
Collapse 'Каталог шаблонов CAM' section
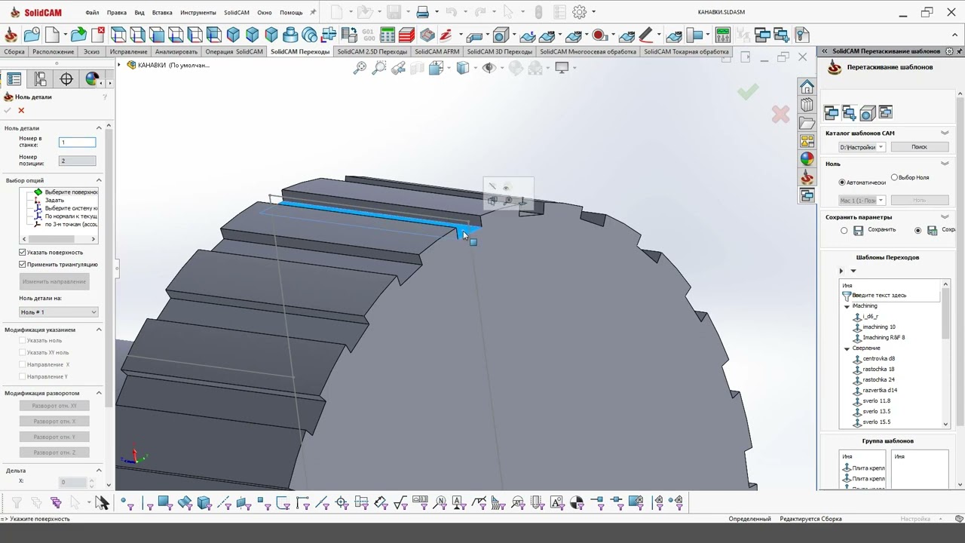click(x=945, y=133)
